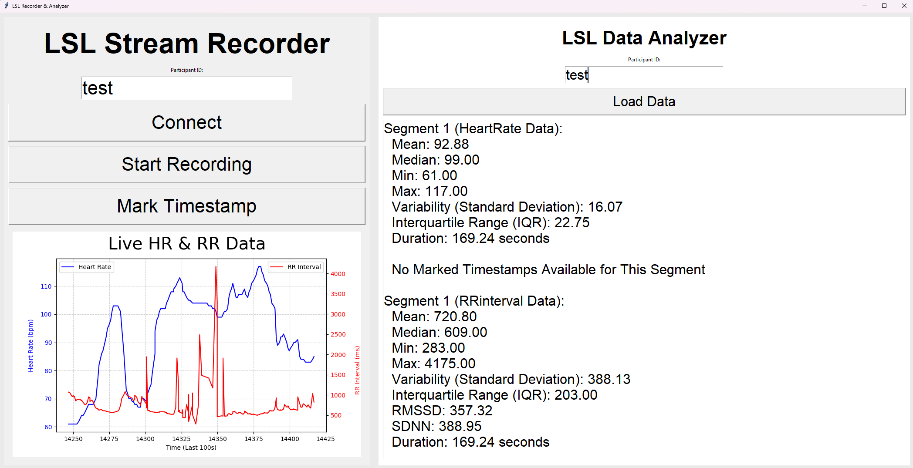The height and width of the screenshot is (468, 913).
Task: Close the LSL Recorder & Analyzer window
Action: pos(904,6)
